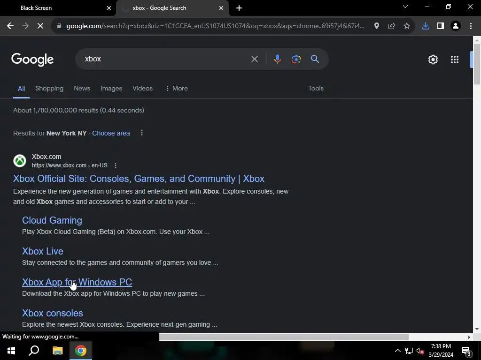Close the xbox - Google Search tab
Viewport: 481px width, 360px height.
[221, 8]
